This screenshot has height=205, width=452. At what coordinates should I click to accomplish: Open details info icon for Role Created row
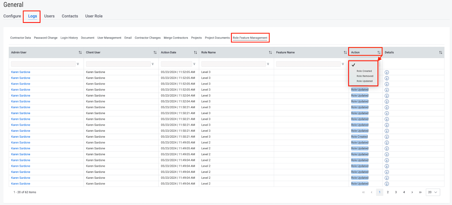(x=387, y=137)
